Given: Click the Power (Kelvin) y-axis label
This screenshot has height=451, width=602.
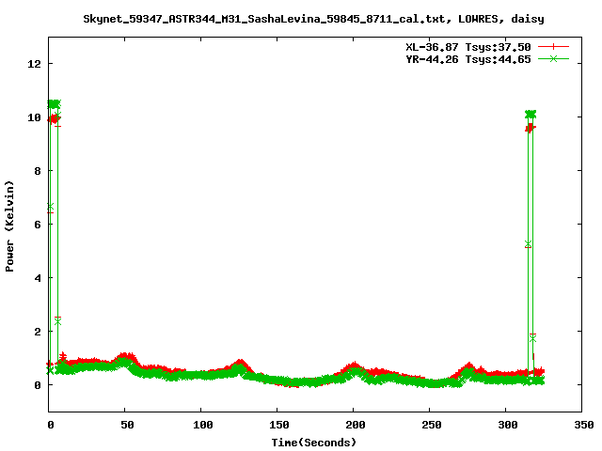Looking at the screenshot, I should 9,226.
